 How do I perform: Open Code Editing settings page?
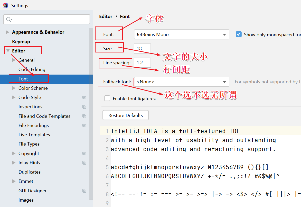coord(32,69)
